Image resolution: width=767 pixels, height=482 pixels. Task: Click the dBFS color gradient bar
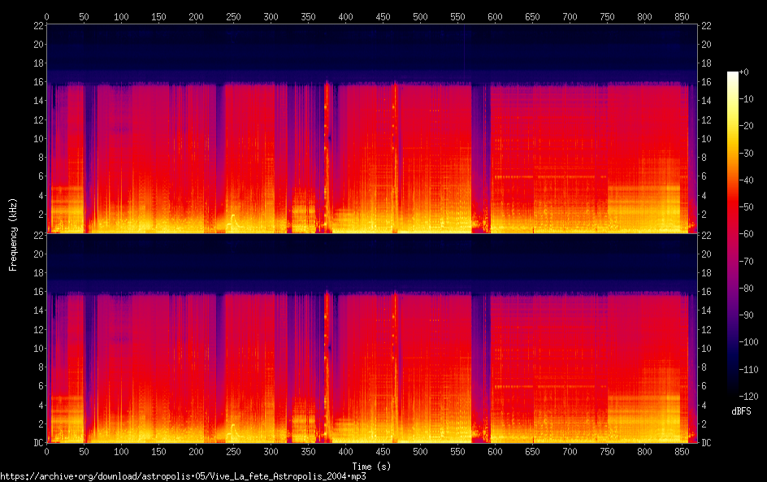(x=732, y=234)
